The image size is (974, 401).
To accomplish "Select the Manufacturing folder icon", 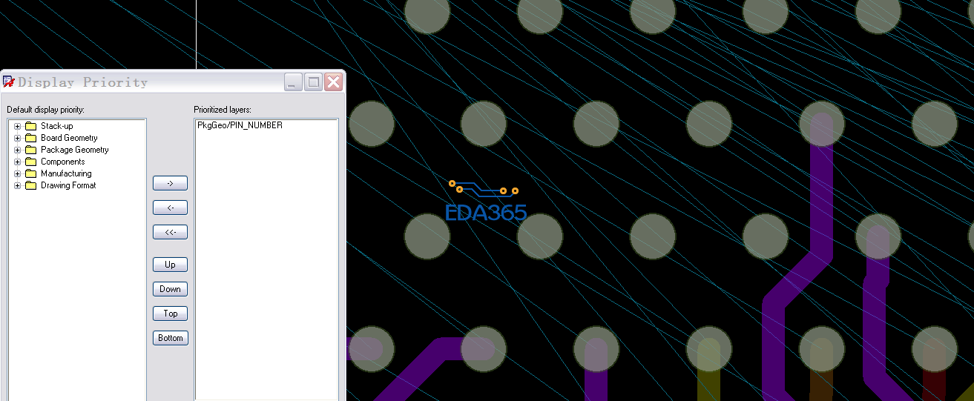I will tap(30, 173).
